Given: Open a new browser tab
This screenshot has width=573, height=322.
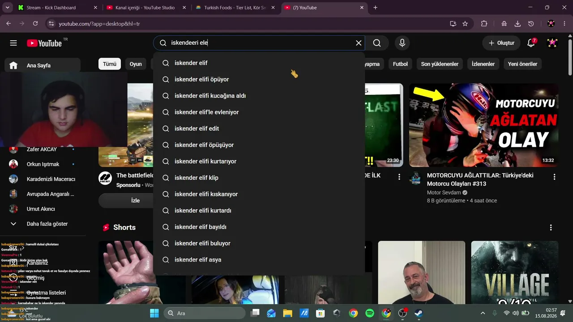Looking at the screenshot, I should point(375,8).
